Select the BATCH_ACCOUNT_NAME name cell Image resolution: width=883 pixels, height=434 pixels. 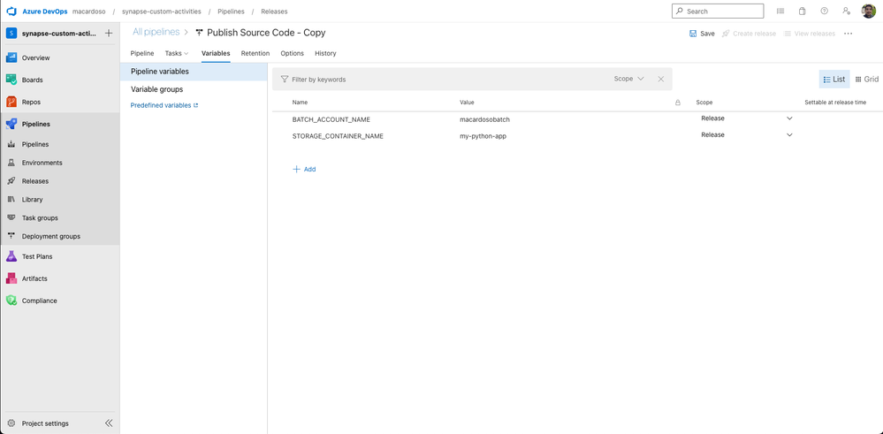[x=331, y=119]
